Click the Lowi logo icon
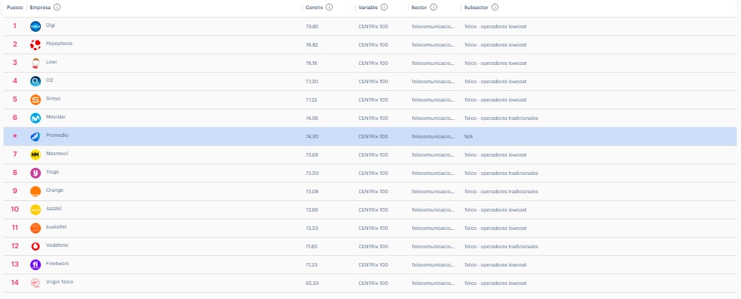 pos(36,63)
